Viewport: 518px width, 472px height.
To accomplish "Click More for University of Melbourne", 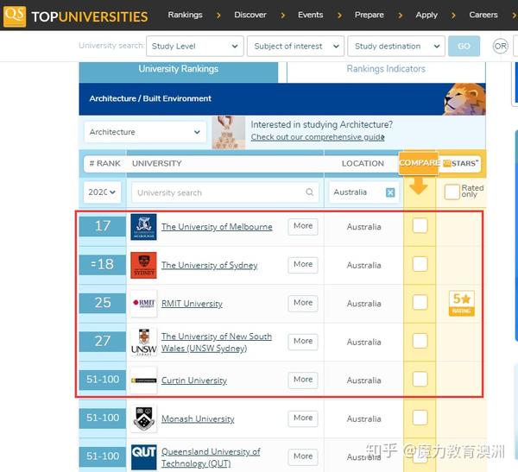I will pos(303,226).
